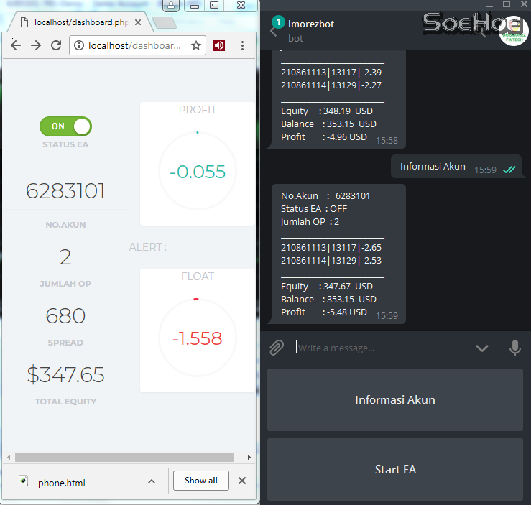Click the horizontal scrollbar in the dashboard

tap(124, 457)
